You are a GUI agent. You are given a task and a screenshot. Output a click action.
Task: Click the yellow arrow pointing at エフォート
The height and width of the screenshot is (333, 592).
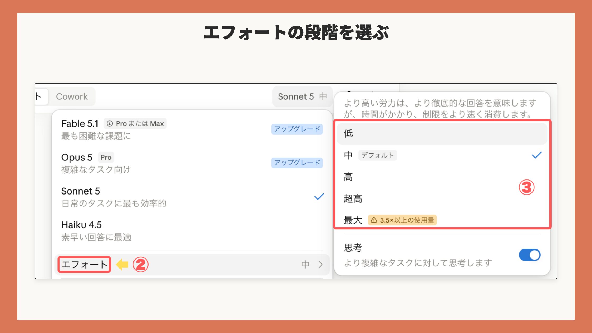coord(122,264)
